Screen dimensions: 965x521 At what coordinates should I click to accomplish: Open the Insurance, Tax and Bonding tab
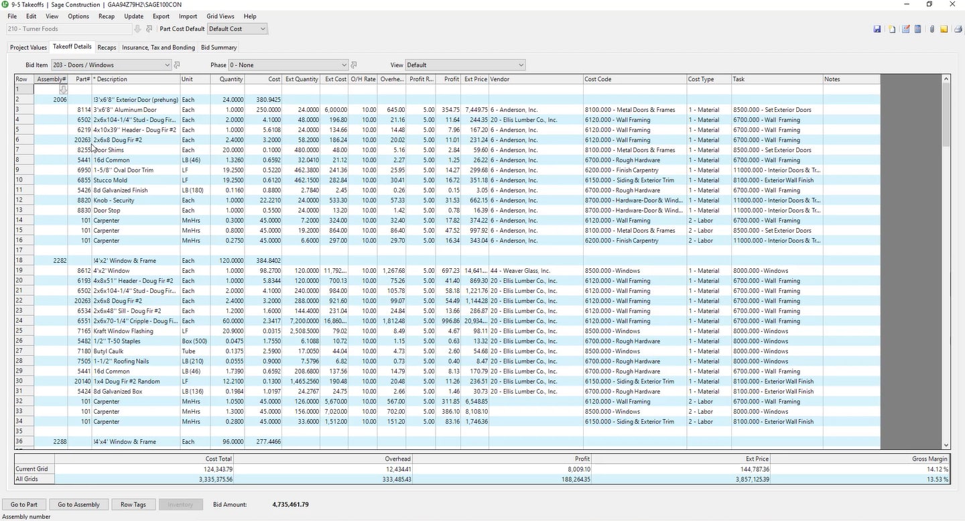coord(158,48)
